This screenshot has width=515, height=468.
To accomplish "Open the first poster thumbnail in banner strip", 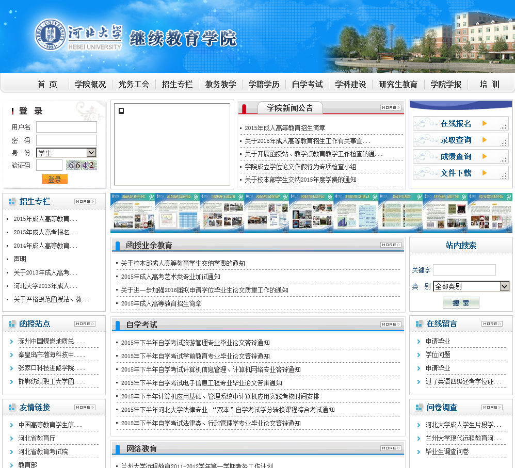I will [133, 213].
